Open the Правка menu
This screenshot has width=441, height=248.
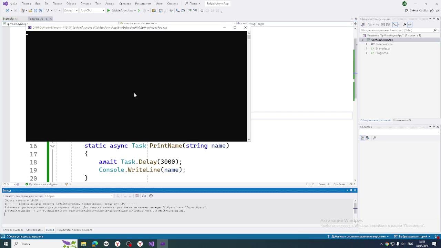26,4
